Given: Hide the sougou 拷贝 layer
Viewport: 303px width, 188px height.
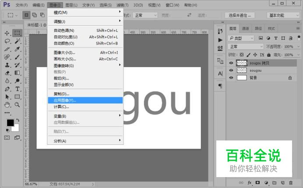Looking at the screenshot, I should [231, 63].
